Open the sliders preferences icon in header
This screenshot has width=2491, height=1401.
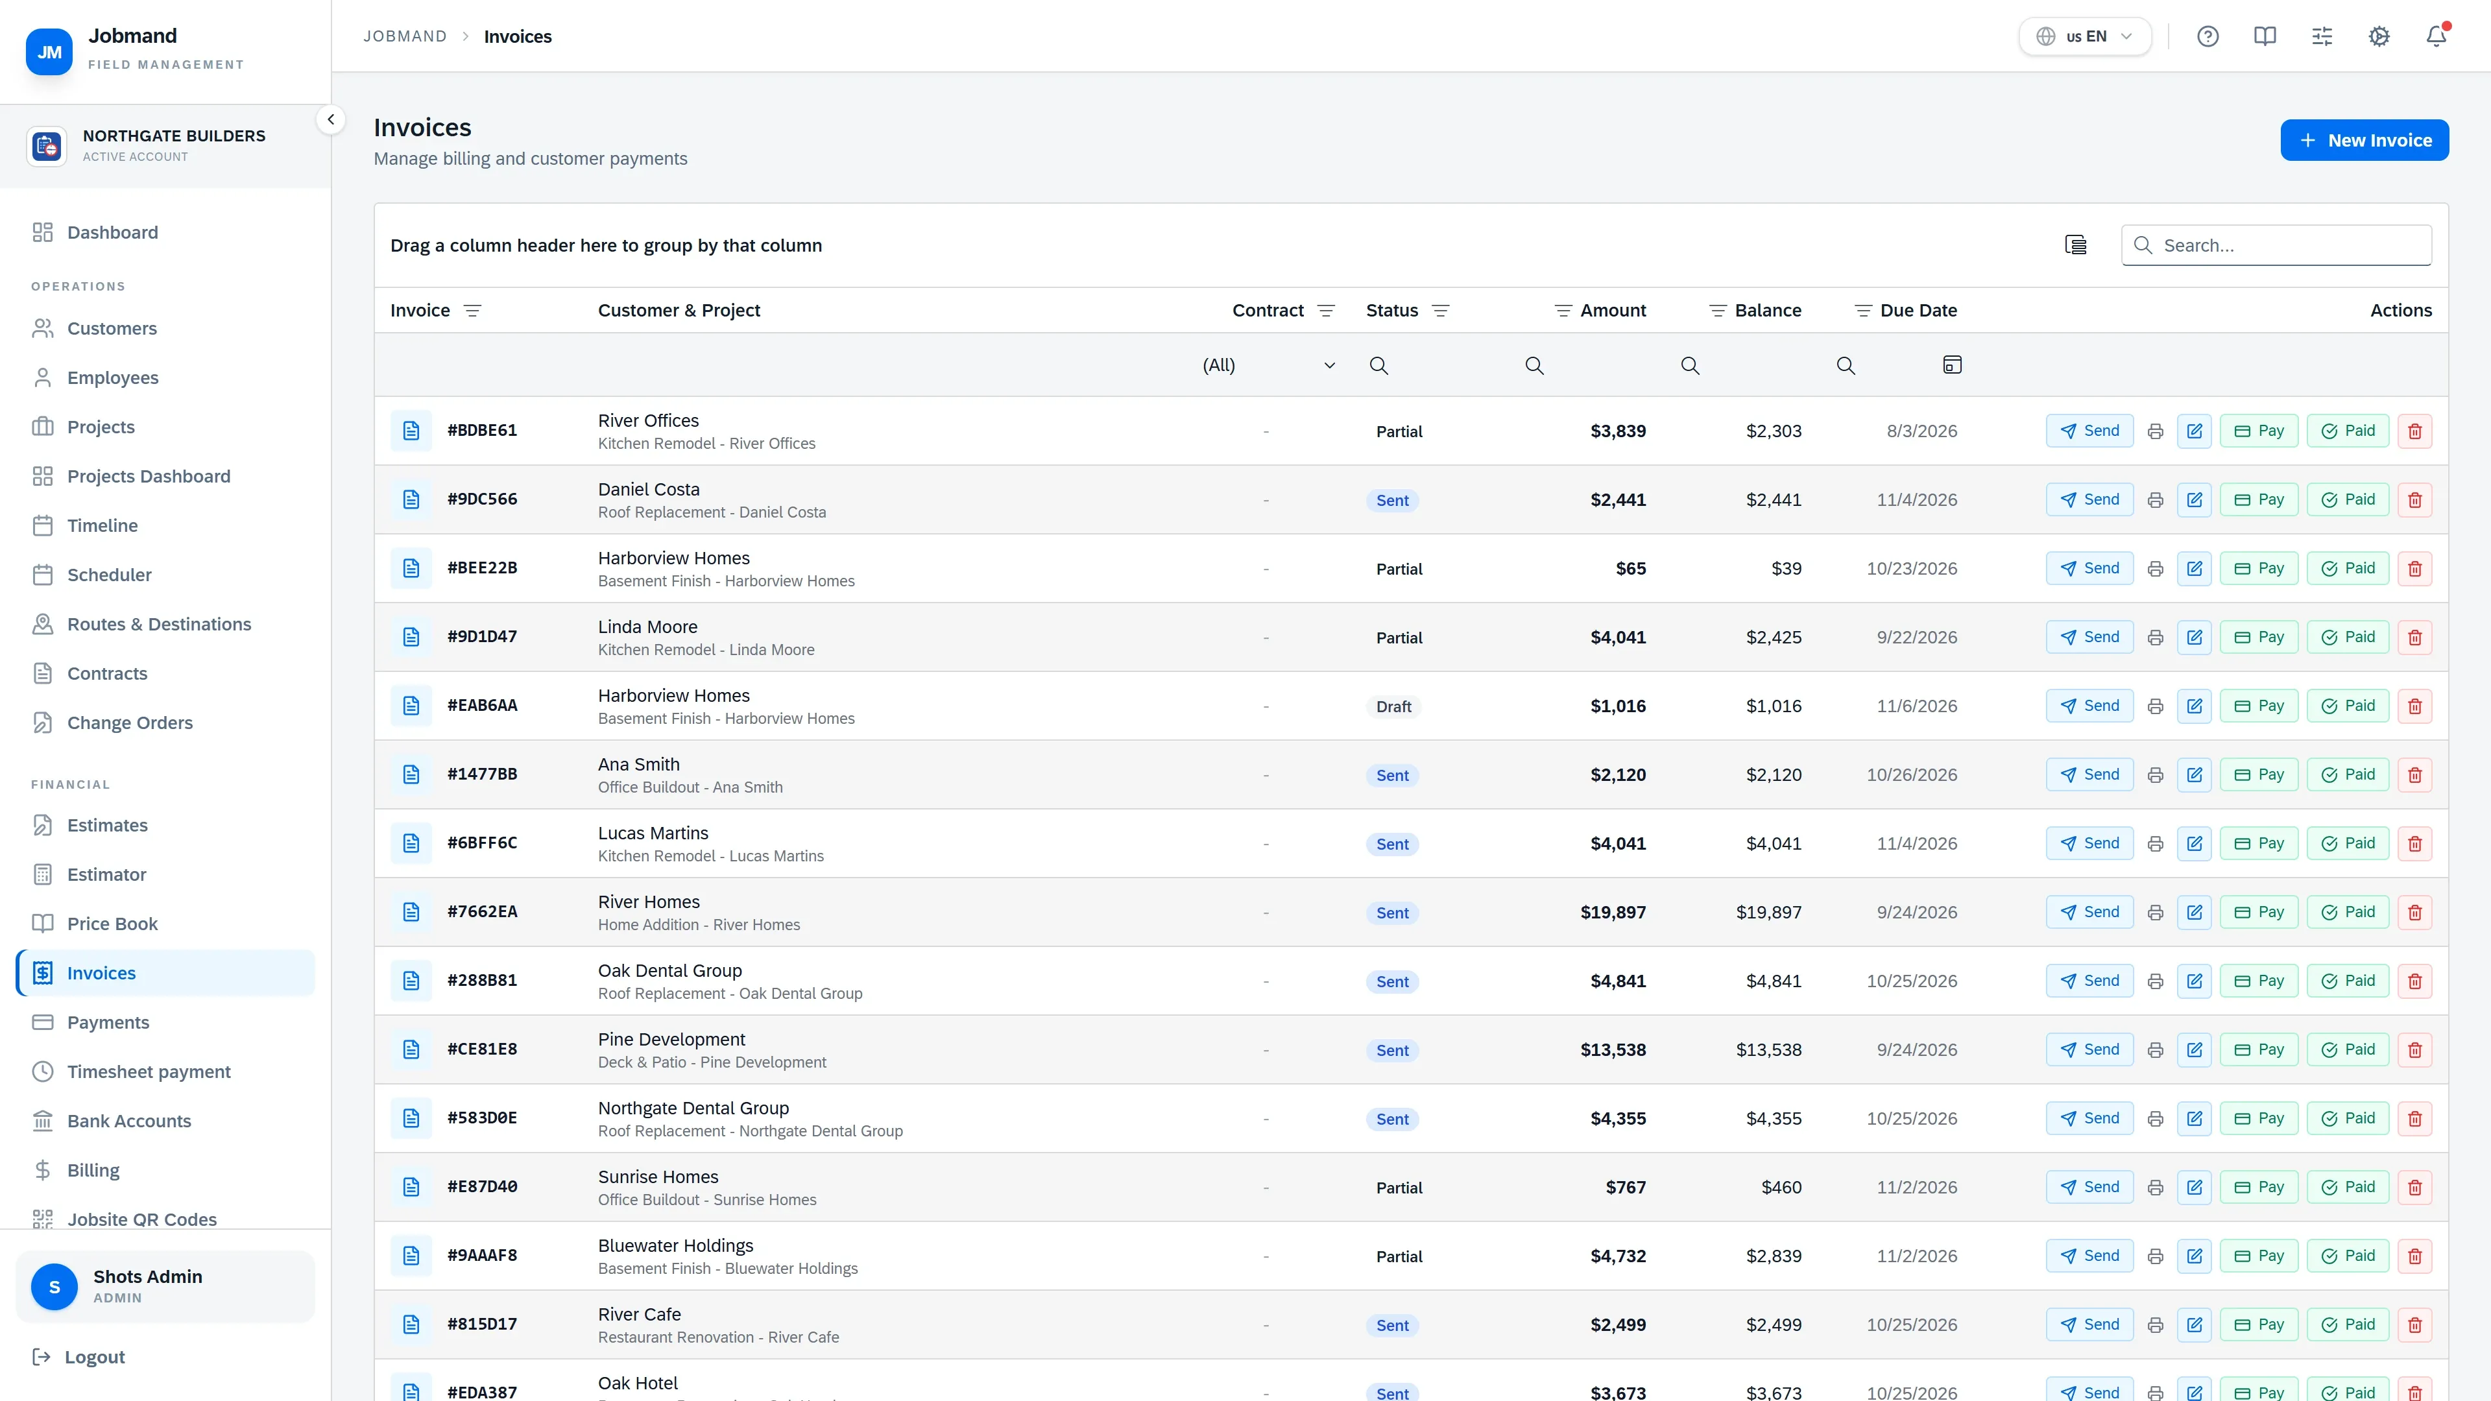(2322, 37)
